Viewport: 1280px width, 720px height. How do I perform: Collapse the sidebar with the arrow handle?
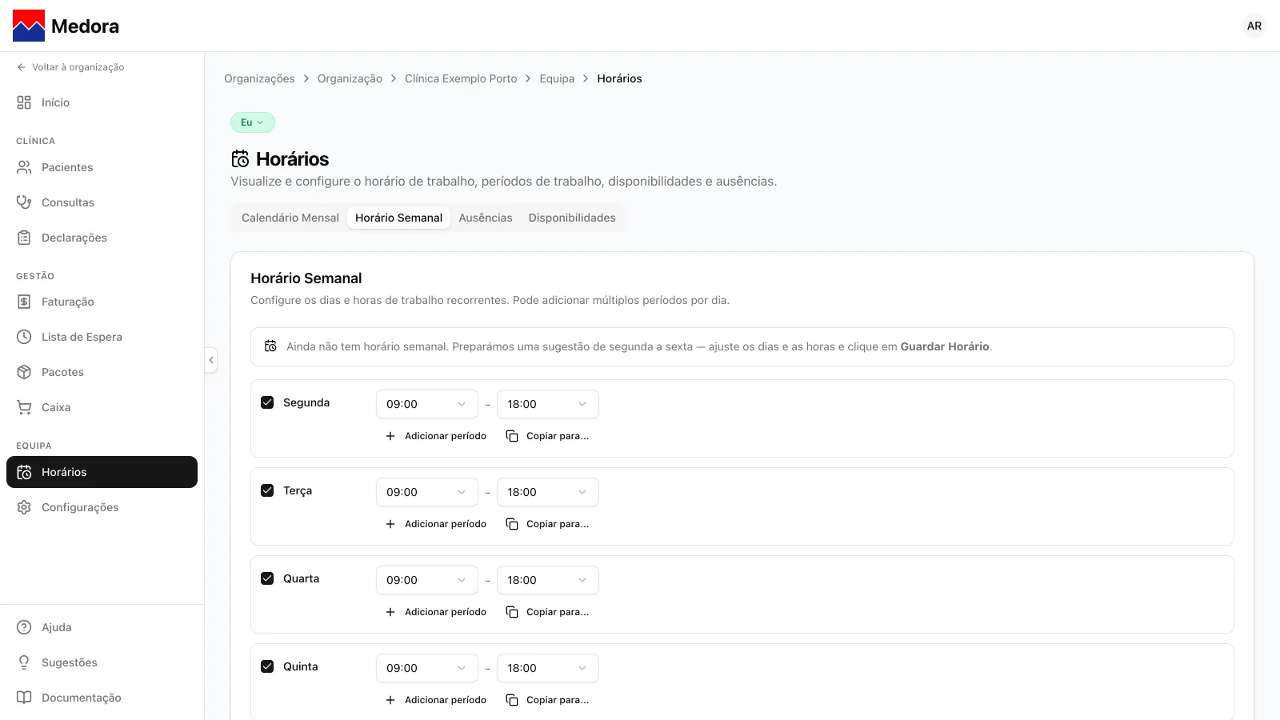point(211,360)
